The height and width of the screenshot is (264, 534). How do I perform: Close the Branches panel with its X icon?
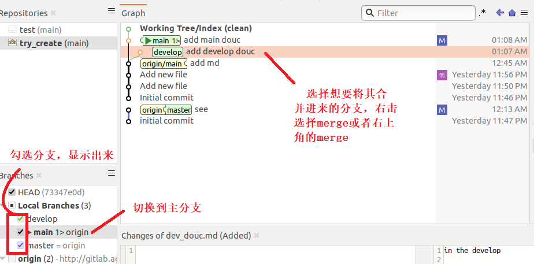39,176
